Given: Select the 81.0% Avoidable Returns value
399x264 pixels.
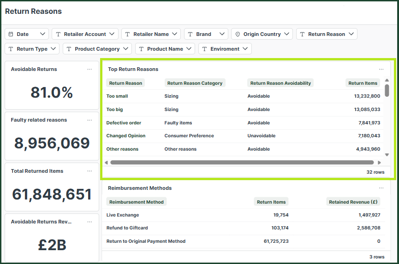Looking at the screenshot, I should click(x=52, y=93).
